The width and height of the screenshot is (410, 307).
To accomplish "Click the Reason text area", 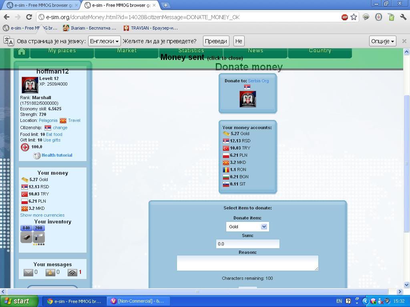I will (x=247, y=263).
